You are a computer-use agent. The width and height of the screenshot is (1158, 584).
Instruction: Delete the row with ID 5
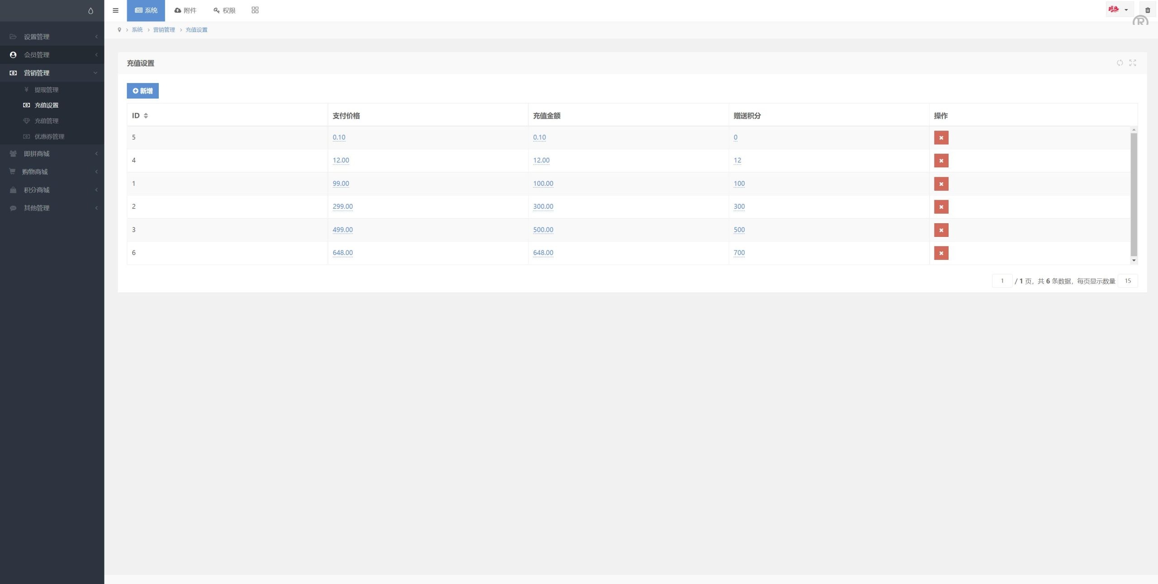(x=941, y=138)
